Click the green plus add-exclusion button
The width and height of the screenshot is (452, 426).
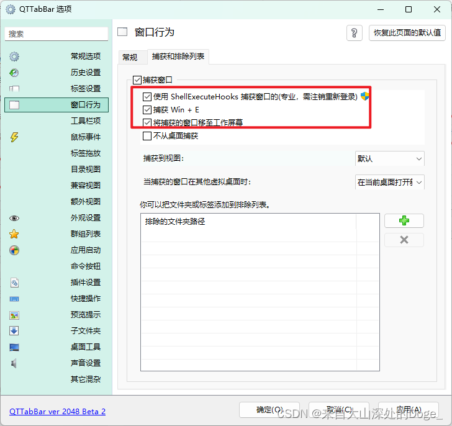(404, 221)
